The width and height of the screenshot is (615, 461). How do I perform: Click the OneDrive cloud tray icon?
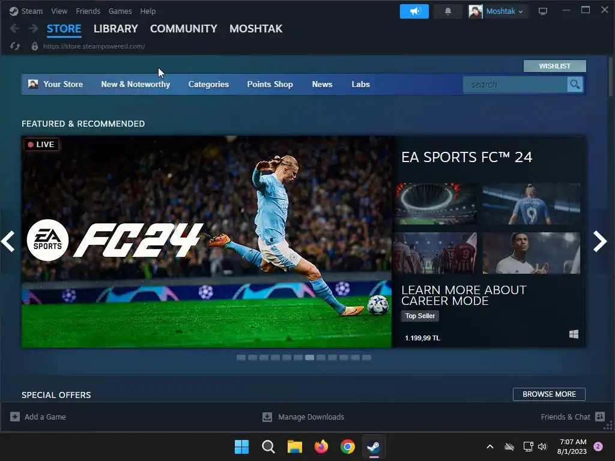point(509,447)
